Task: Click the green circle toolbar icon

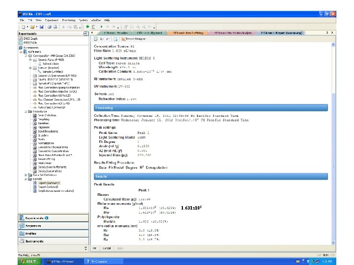Action: pos(88,26)
